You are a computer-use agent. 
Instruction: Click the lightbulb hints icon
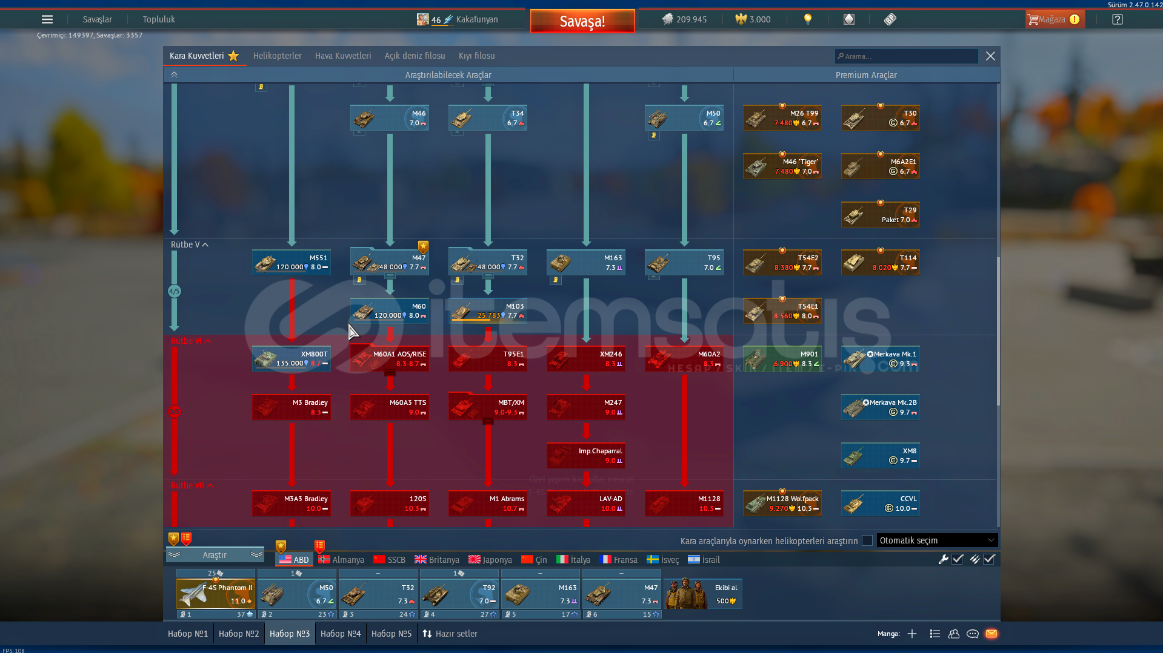click(x=807, y=19)
